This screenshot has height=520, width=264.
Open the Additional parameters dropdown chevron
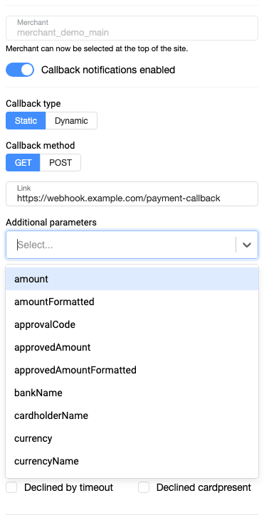pos(246,245)
